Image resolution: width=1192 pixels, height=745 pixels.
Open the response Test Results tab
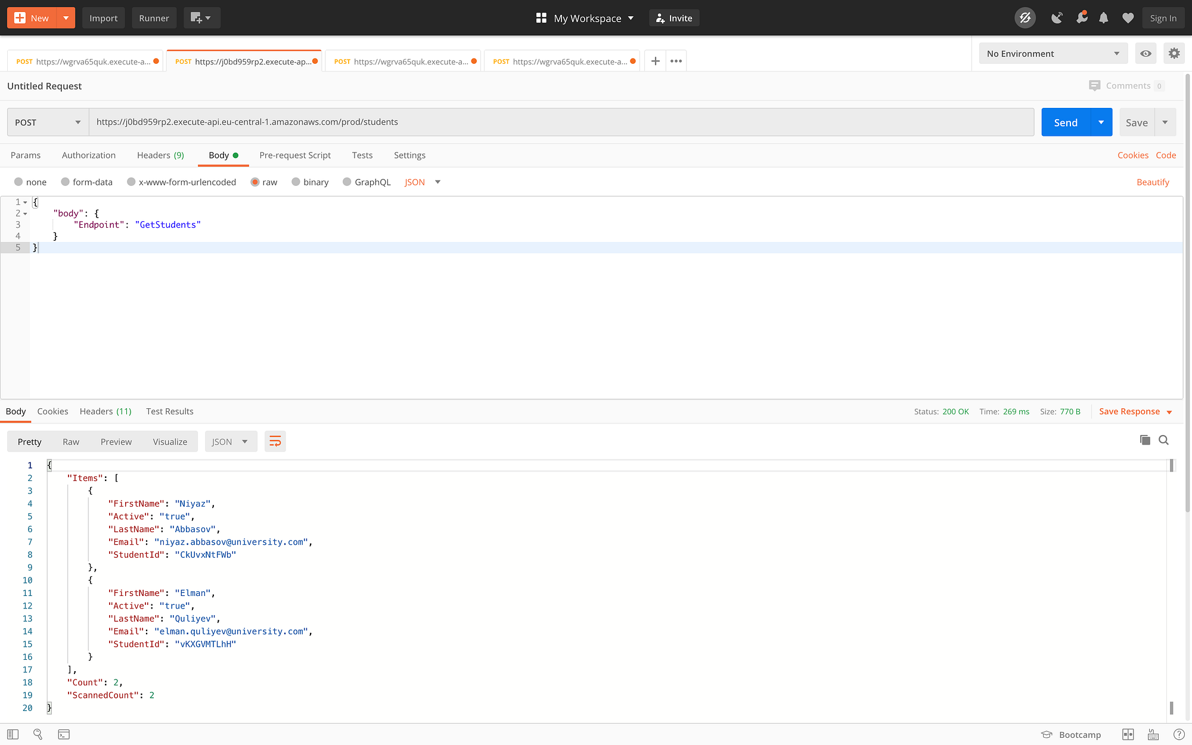pos(169,411)
